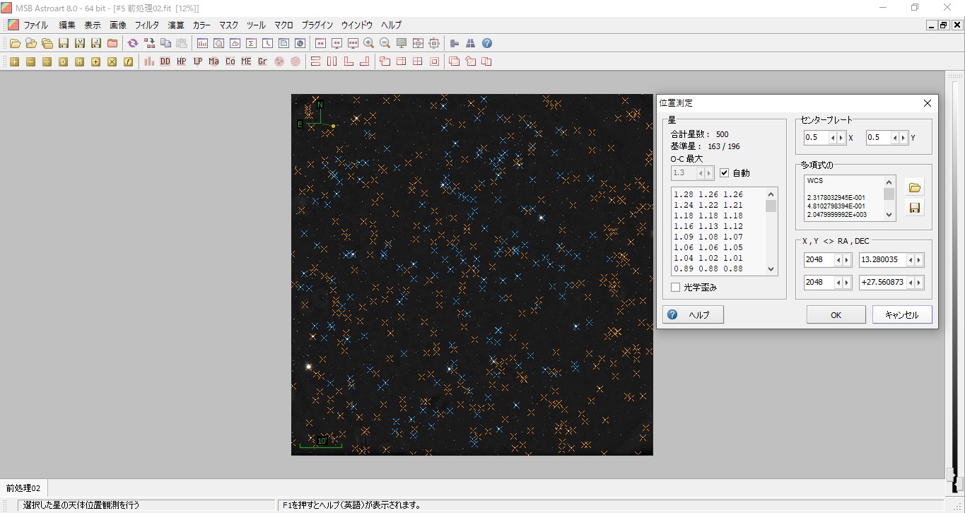Click the gray monitor display icon

pos(402,43)
